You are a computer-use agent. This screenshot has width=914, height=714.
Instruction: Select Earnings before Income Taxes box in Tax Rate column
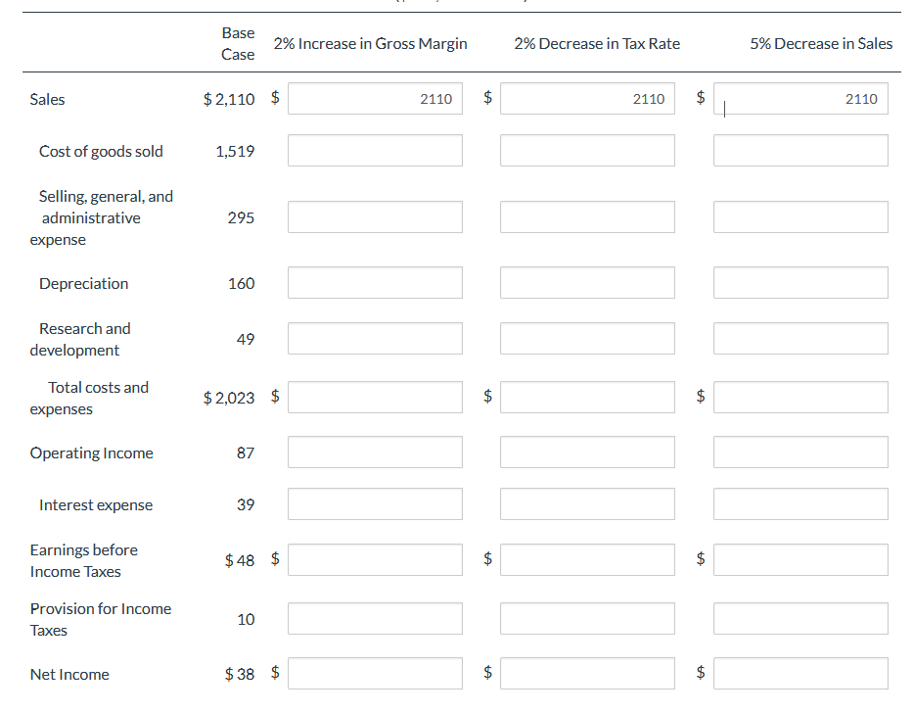pos(587,560)
